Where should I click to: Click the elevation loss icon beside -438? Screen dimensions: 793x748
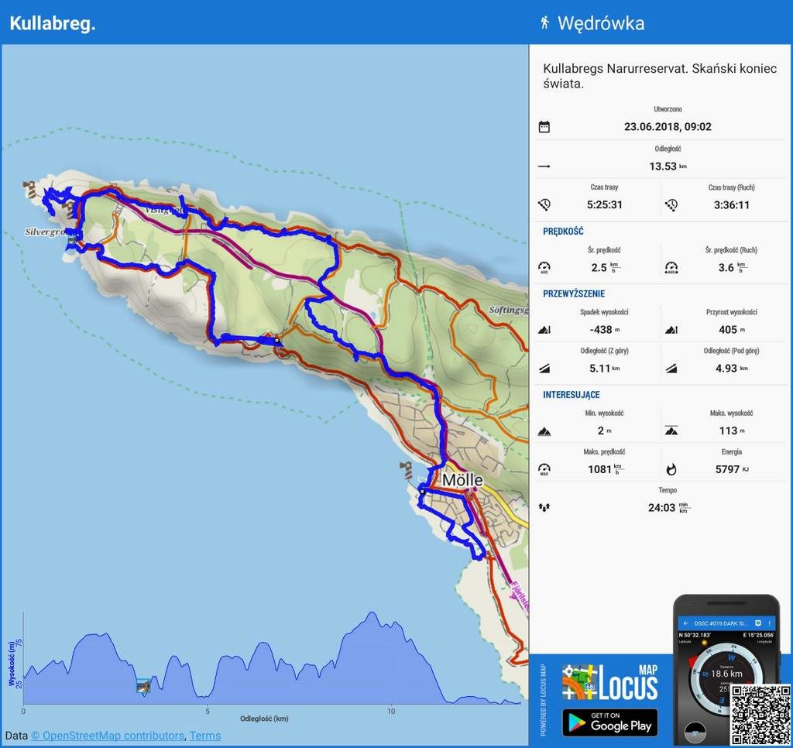point(544,330)
